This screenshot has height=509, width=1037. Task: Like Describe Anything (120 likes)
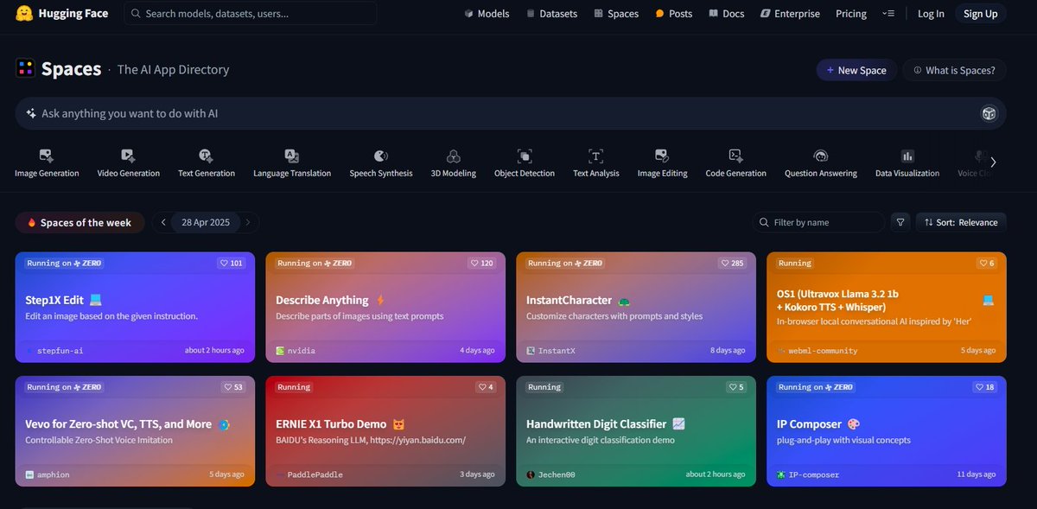point(481,263)
